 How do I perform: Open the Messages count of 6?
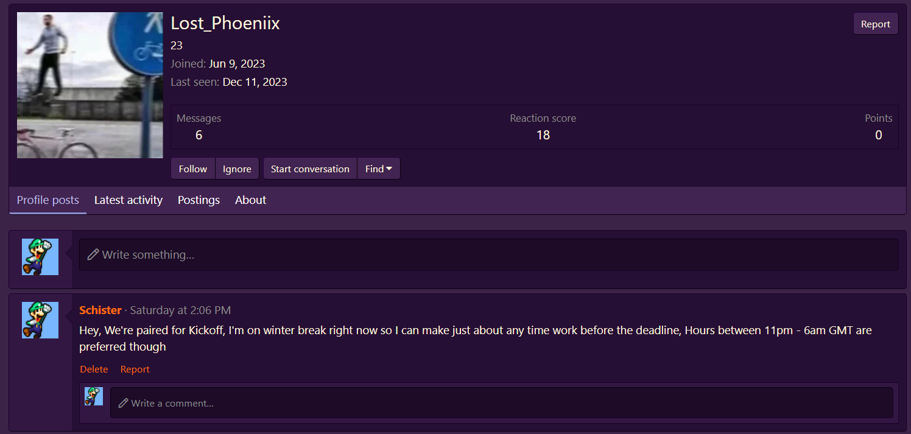(199, 135)
